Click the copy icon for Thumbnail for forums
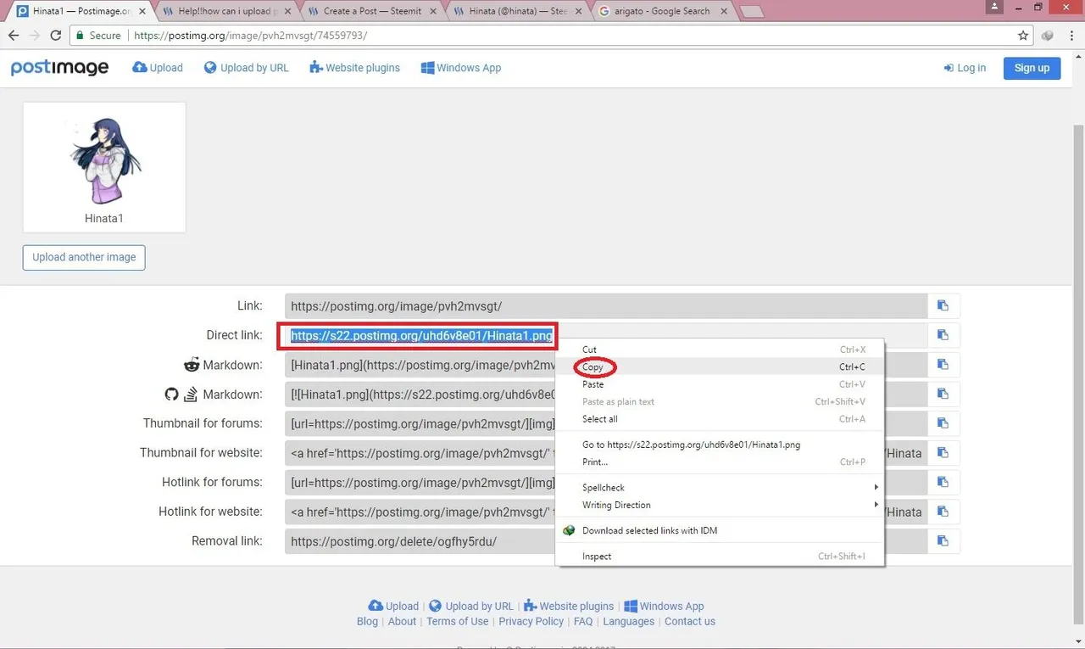 point(943,423)
